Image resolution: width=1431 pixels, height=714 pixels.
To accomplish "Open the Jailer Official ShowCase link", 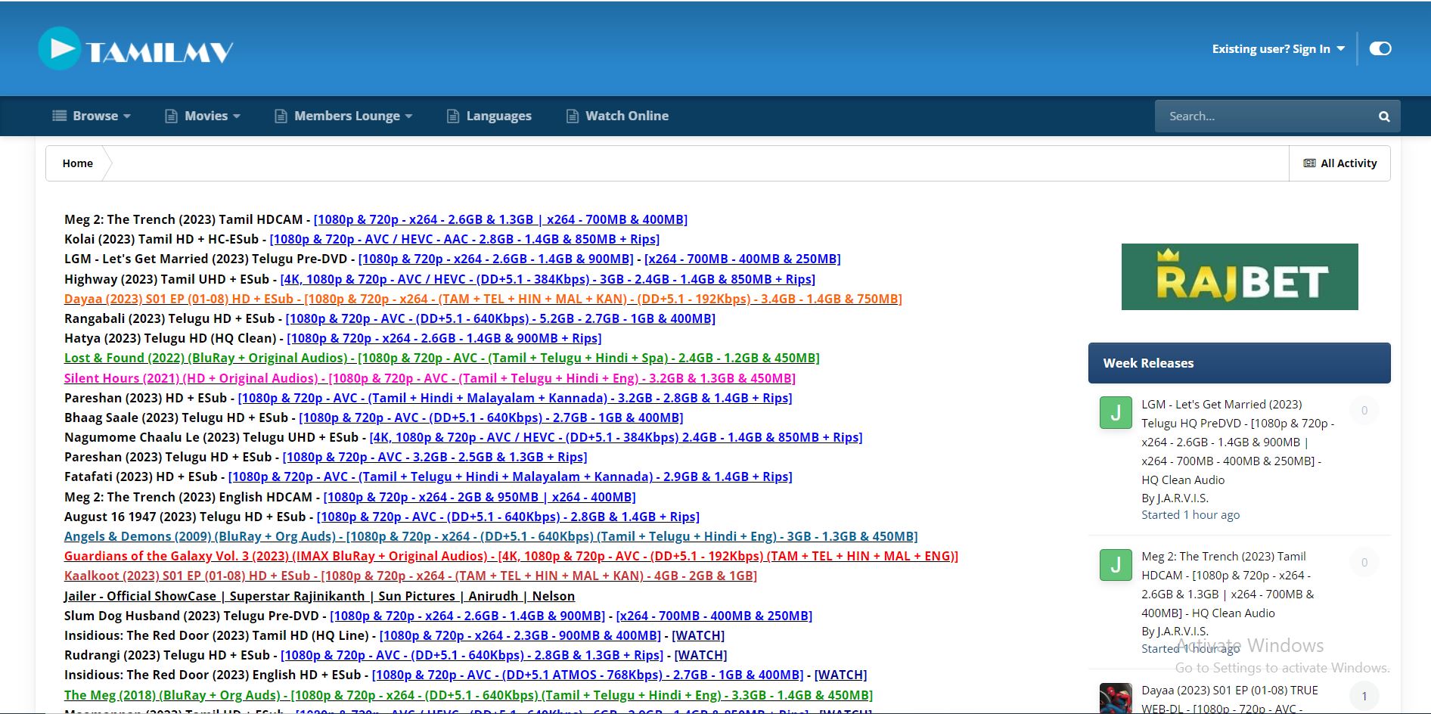I will 319,595.
